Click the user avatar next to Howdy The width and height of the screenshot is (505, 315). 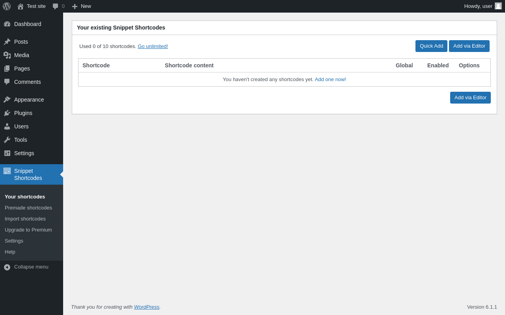coord(498,6)
